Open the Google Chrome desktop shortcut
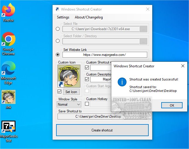This screenshot has width=189, height=149. (x=8, y=43)
